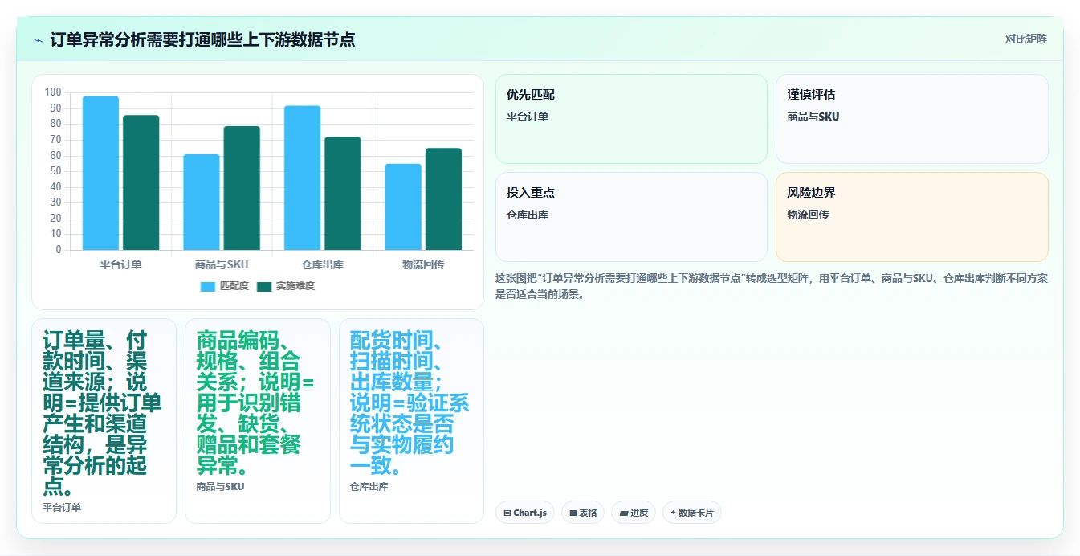Click the 商品编码、规格 data card
The height and width of the screenshot is (556, 1080).
coord(258,421)
